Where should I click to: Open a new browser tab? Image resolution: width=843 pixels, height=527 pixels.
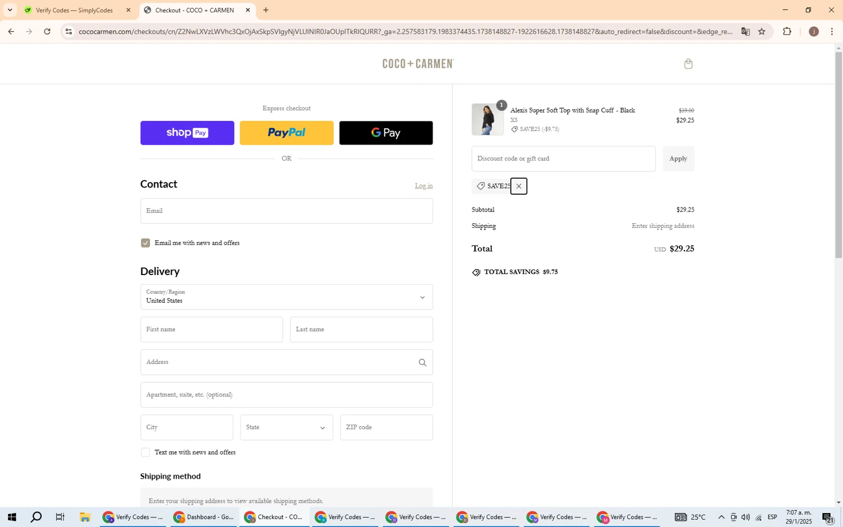(266, 10)
